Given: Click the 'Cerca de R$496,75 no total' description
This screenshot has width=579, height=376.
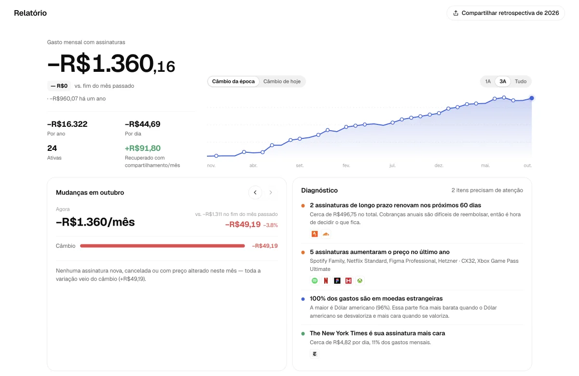Looking at the screenshot, I should 415,218.
